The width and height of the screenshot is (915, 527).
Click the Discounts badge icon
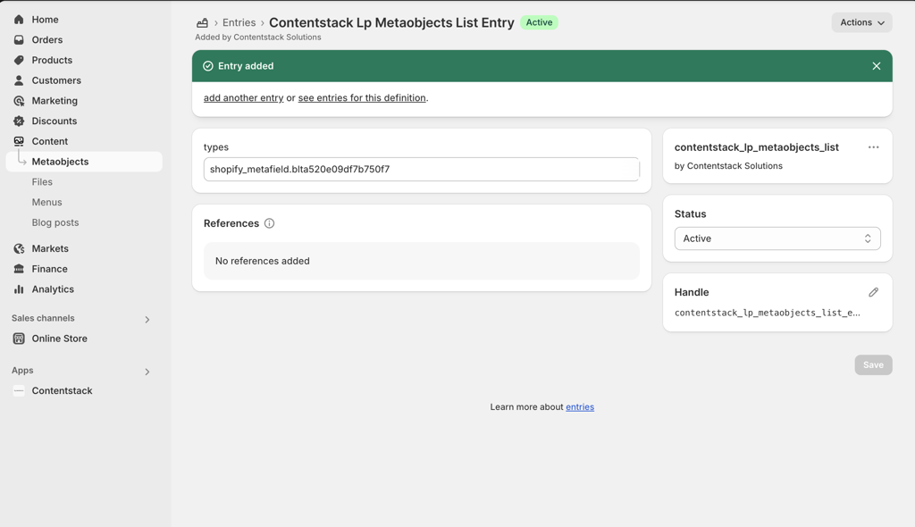tap(19, 121)
